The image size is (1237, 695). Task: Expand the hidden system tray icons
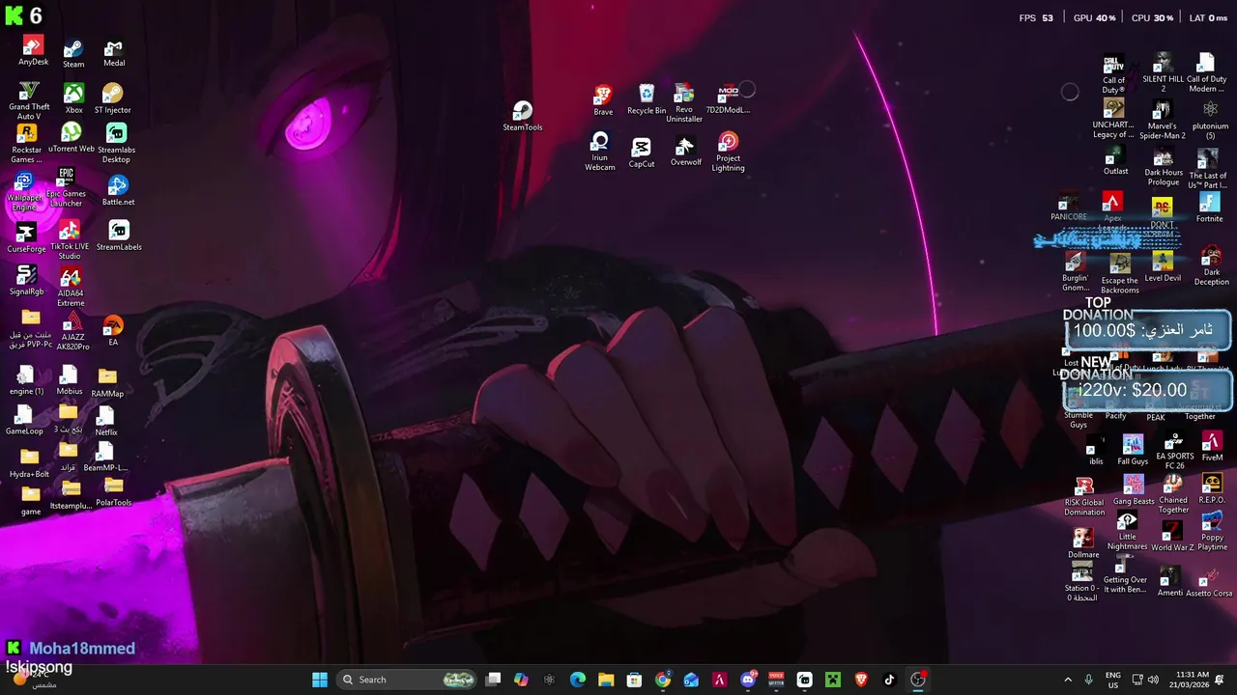tap(1068, 680)
